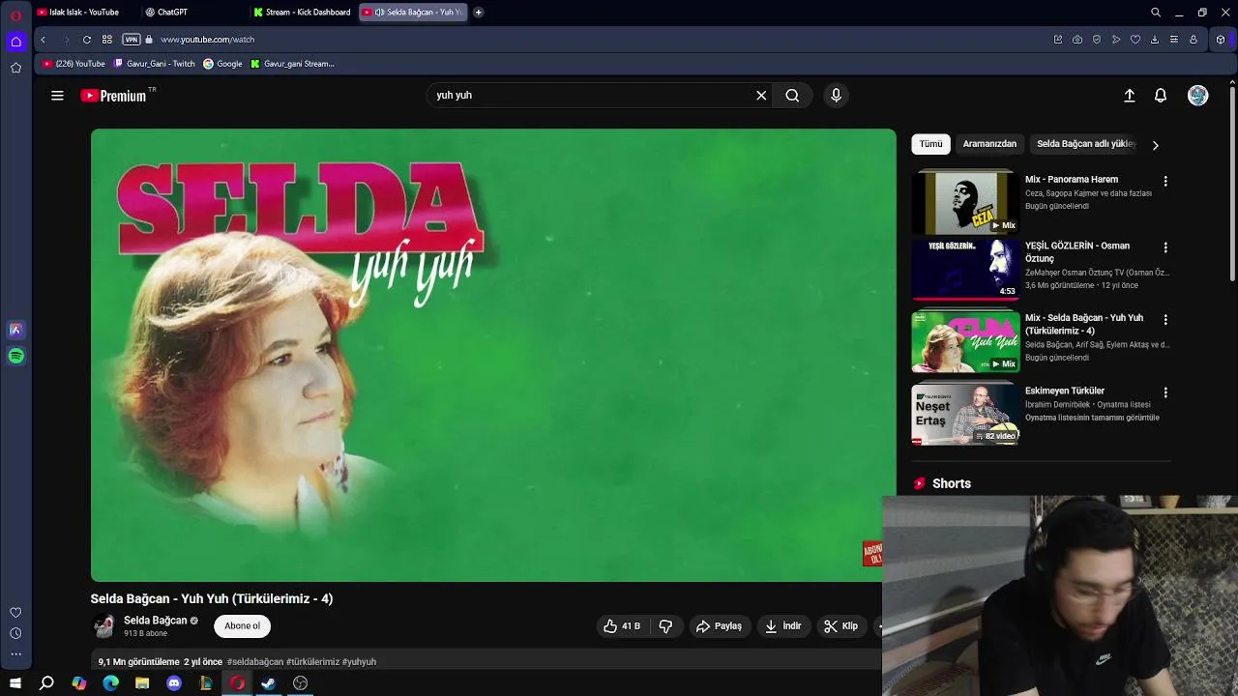Viewport: 1238px width, 696px height.
Task: Click in the YouTube search input field
Action: click(590, 96)
